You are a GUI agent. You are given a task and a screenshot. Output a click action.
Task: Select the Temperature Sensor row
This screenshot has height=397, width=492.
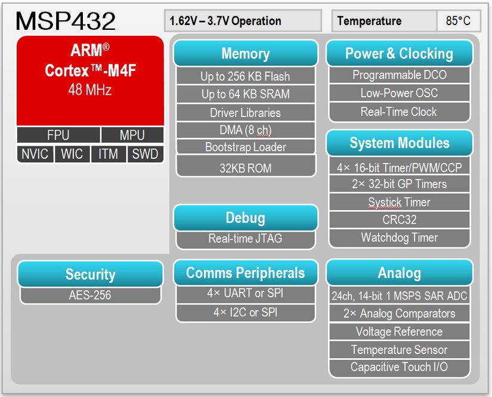pyautogui.click(x=400, y=350)
